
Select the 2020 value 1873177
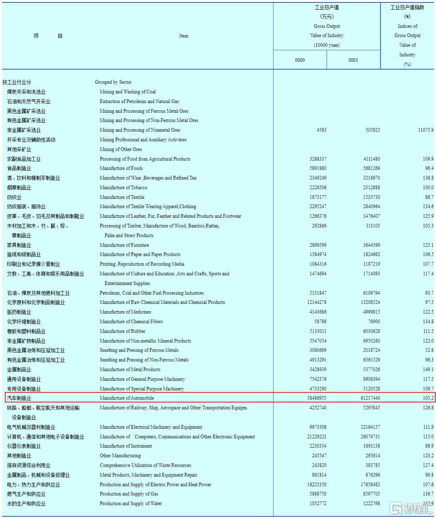tap(318, 198)
